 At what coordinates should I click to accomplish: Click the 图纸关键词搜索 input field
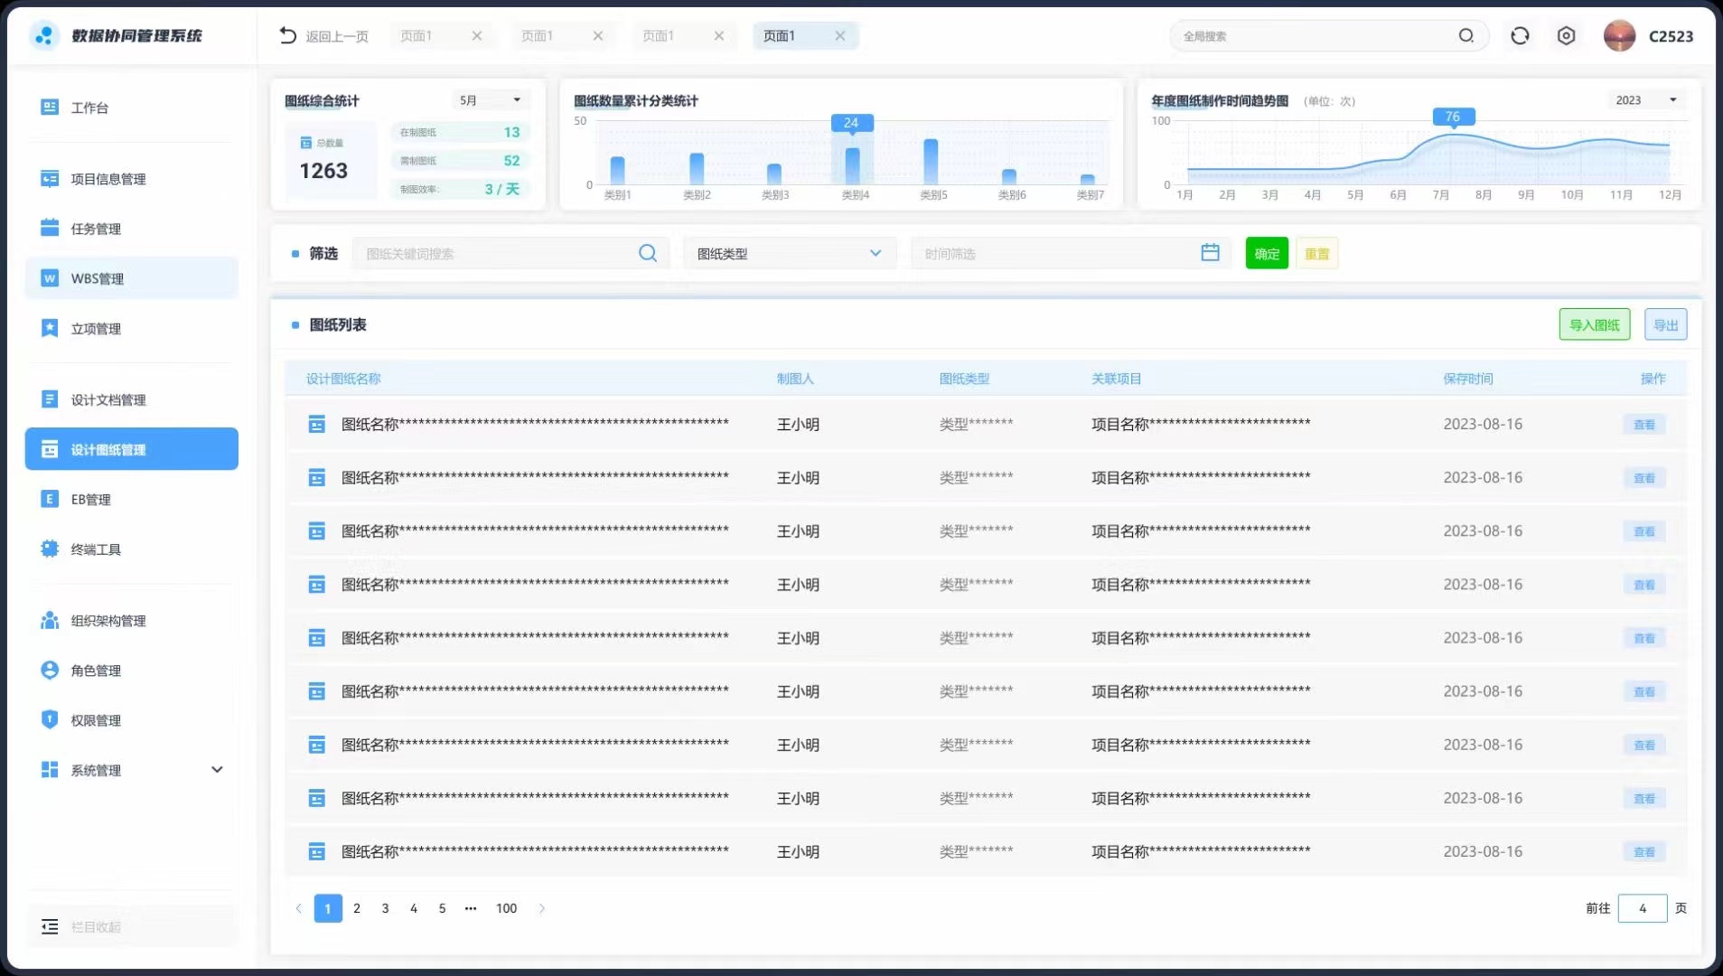pyautogui.click(x=511, y=253)
